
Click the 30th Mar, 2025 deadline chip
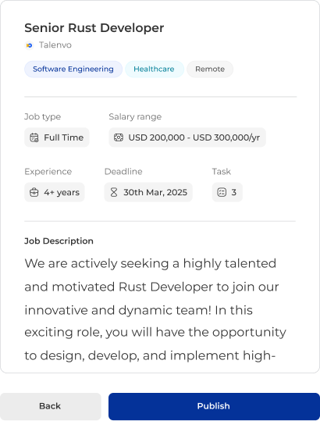148,192
